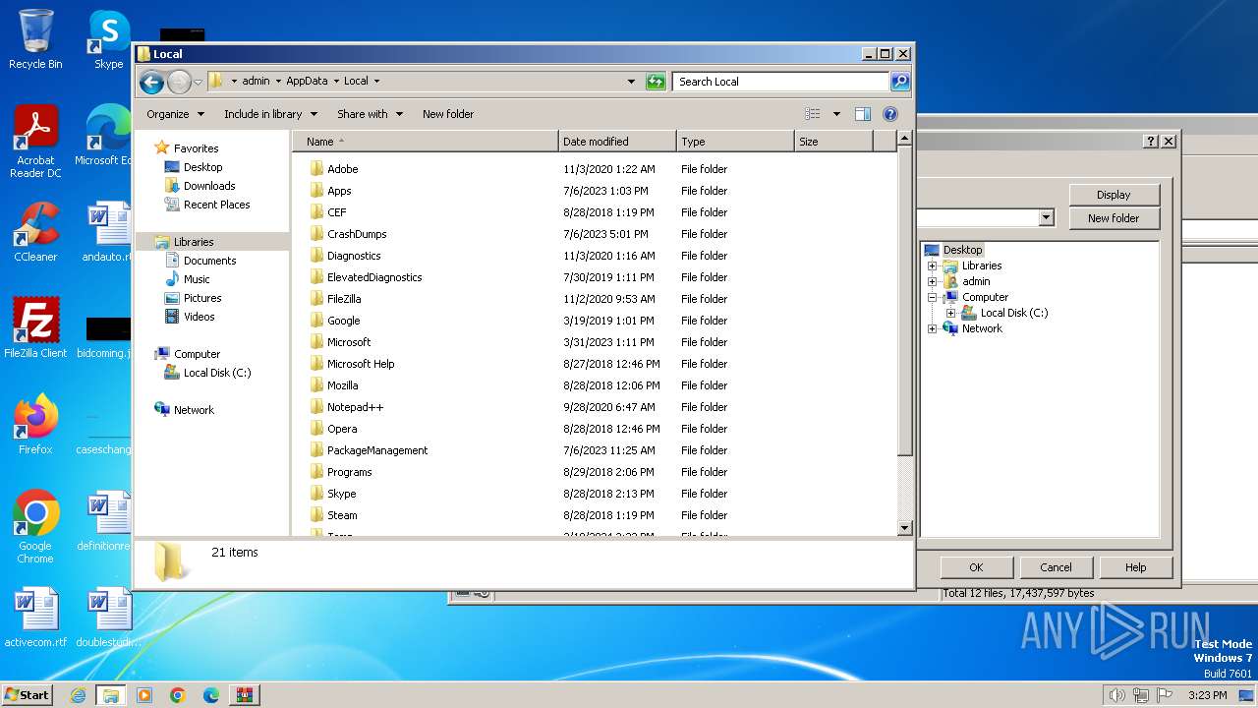The image size is (1258, 708).
Task: Open the media player taskbar icon
Action: point(144,695)
